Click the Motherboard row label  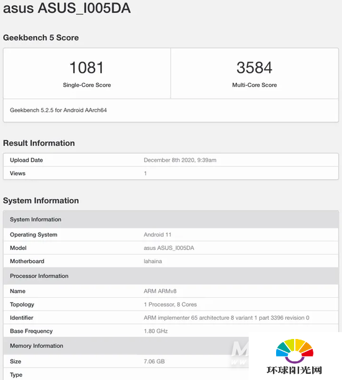click(27, 261)
